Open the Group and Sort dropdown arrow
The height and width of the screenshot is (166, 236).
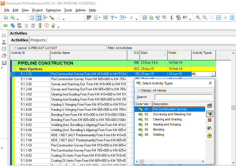126,18
